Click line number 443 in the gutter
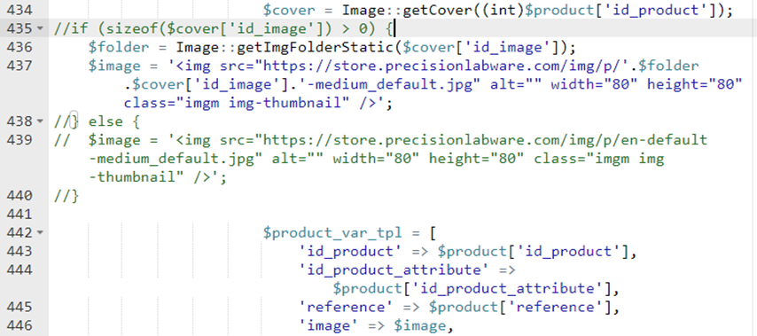 20,252
